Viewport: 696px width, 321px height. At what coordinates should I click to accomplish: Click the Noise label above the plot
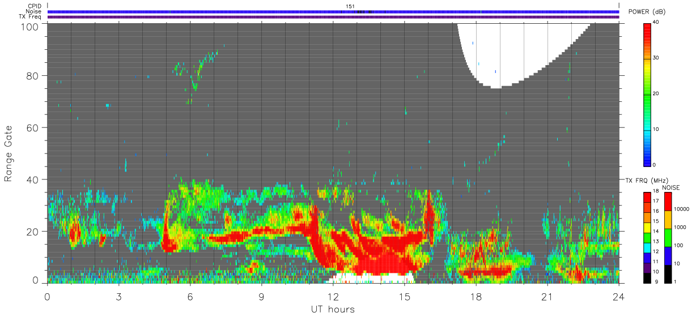(x=34, y=11)
